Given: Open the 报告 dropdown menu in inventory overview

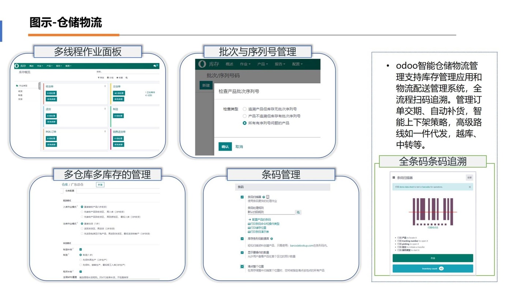Looking at the screenshot, I should [x=59, y=66].
